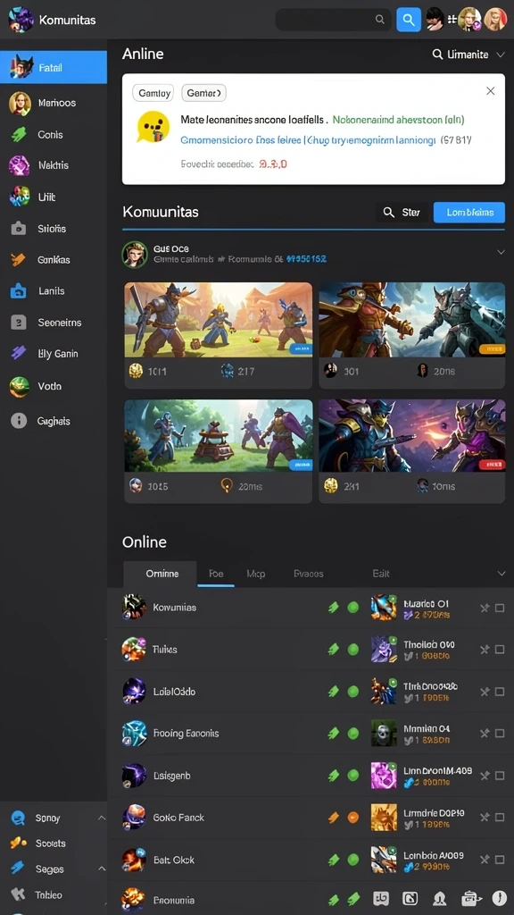Open Tnbleo in the lower sidebar
Screen dimensions: 514x915
coord(48,894)
